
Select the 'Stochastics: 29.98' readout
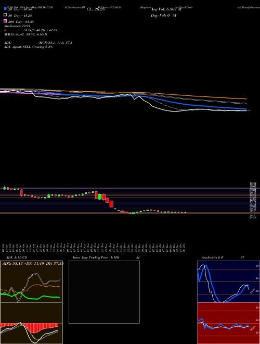[x=17, y=26]
